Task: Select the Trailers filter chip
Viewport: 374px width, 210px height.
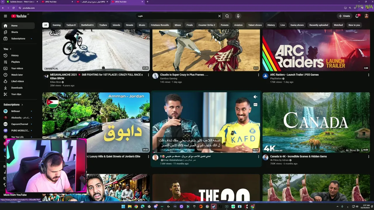Action: pyautogui.click(x=103, y=25)
